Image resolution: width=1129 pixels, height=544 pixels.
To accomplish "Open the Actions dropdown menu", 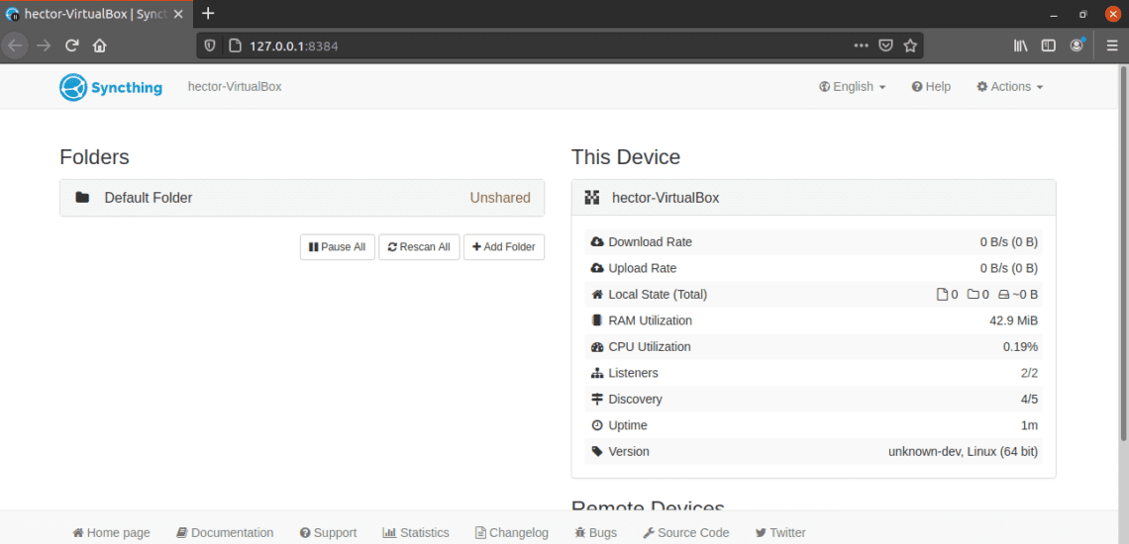I will (1009, 87).
